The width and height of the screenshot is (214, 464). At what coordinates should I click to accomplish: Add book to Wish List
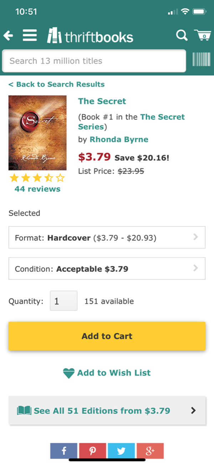tap(107, 373)
